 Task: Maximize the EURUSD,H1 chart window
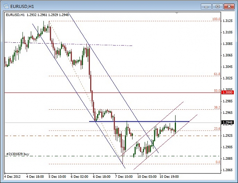click(x=218, y=7)
